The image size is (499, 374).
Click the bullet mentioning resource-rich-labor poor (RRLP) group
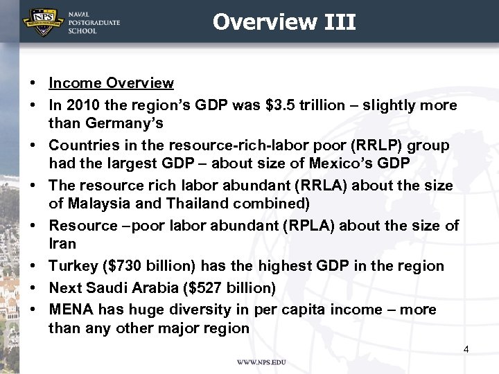point(249,154)
